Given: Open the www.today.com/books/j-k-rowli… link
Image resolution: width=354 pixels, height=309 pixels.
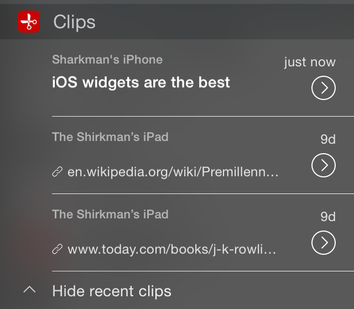Looking at the screenshot, I should coord(171,249).
